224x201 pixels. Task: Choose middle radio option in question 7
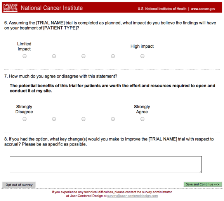[83, 119]
